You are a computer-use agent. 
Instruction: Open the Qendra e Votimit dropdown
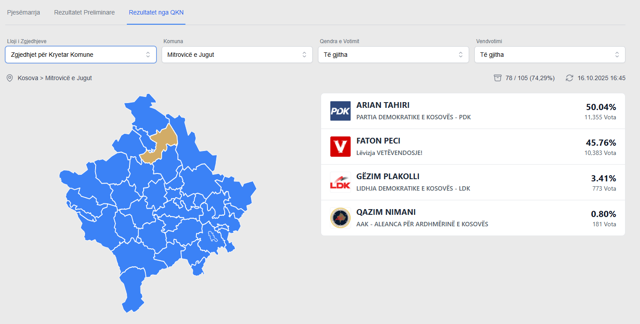[393, 55]
